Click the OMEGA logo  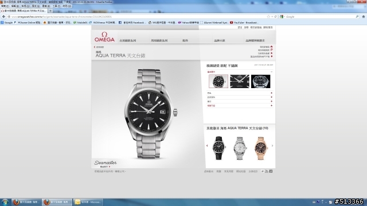[x=104, y=37]
